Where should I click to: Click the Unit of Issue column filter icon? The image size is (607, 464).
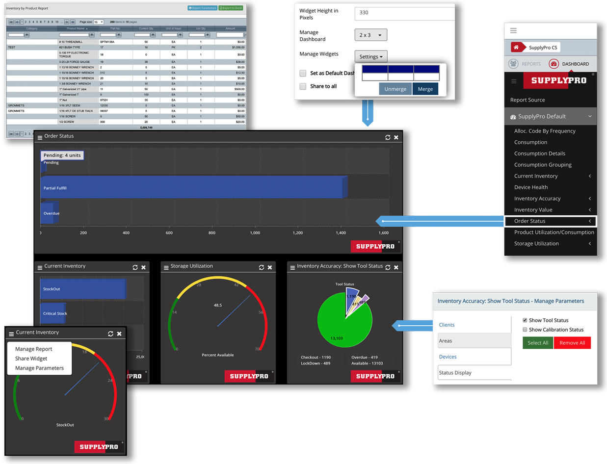click(x=180, y=35)
